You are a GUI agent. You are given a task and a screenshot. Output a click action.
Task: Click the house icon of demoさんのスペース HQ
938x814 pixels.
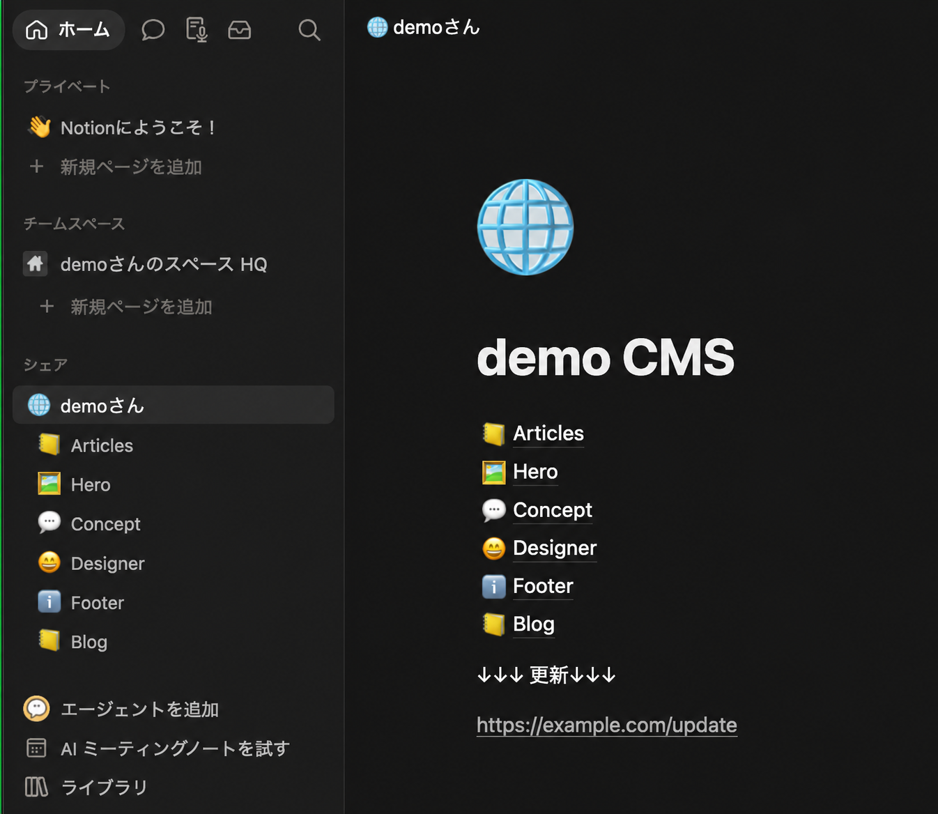click(x=36, y=263)
